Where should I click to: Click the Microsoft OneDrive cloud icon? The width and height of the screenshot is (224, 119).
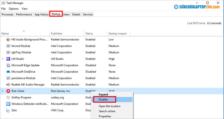pyautogui.click(x=8, y=72)
